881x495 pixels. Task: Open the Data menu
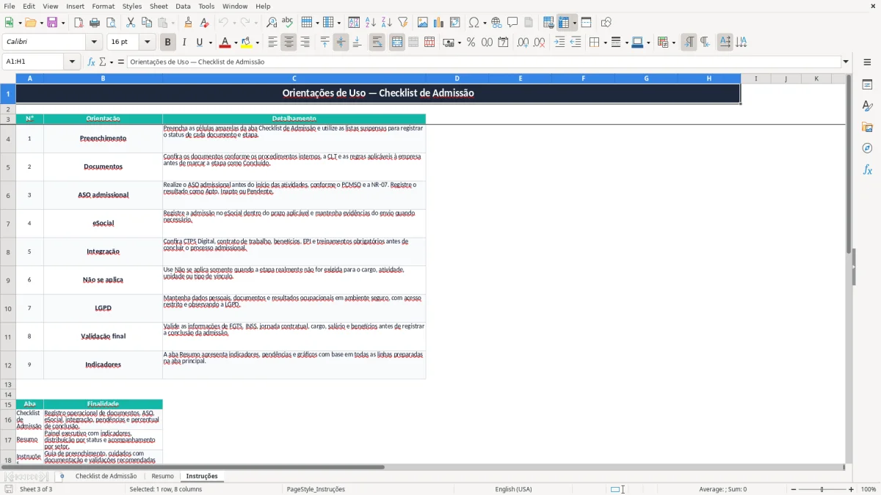[183, 6]
